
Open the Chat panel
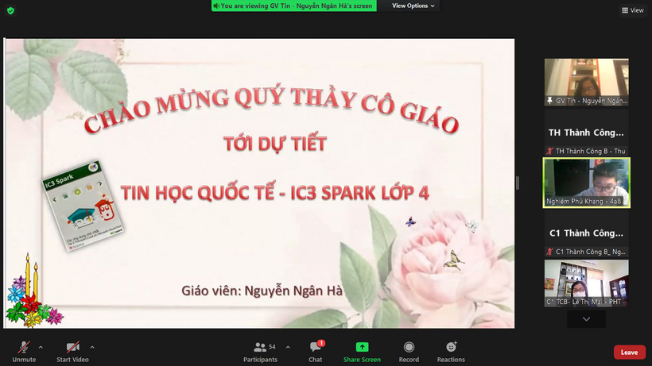[316, 352]
